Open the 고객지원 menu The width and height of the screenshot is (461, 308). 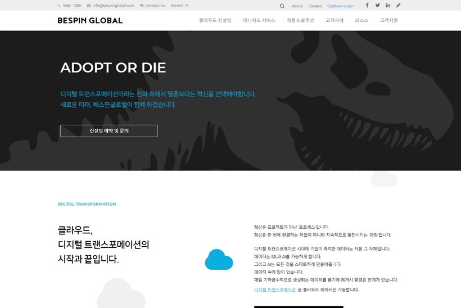(388, 20)
